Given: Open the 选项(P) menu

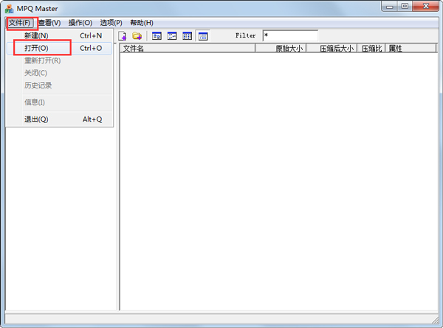Looking at the screenshot, I should (x=111, y=23).
